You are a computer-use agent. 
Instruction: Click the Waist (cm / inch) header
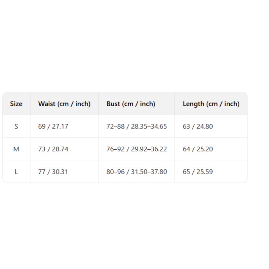64,104
